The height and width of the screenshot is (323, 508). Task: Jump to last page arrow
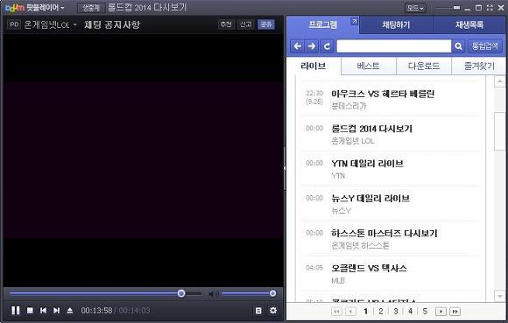455,312
